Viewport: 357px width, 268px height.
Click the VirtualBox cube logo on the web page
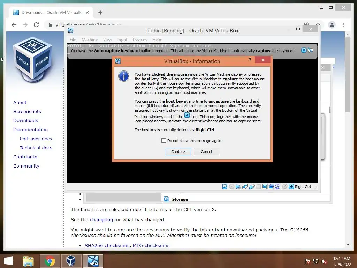(x=33, y=60)
